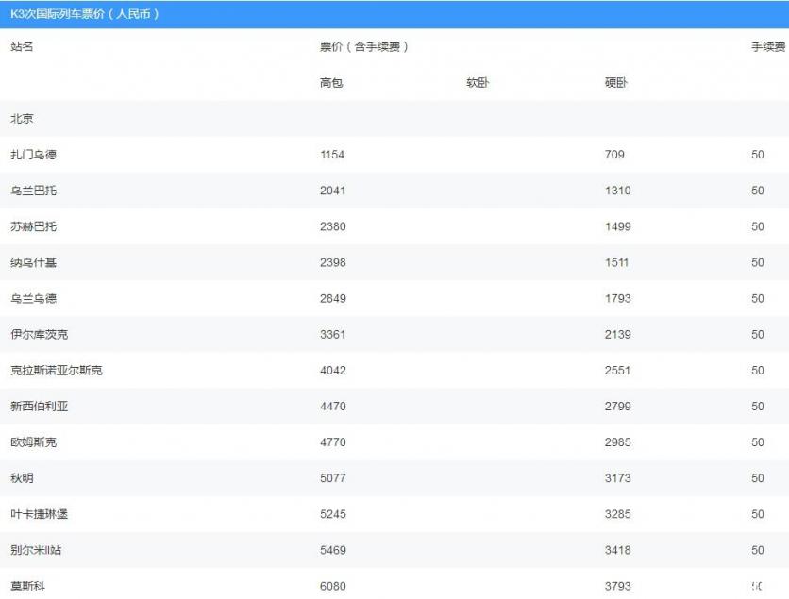Select 硬卧 price 1310

pyautogui.click(x=617, y=191)
